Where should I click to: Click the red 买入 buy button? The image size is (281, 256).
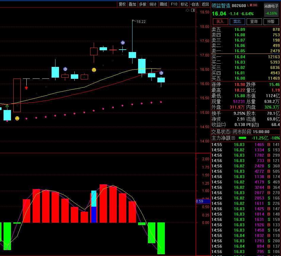click(x=220, y=22)
